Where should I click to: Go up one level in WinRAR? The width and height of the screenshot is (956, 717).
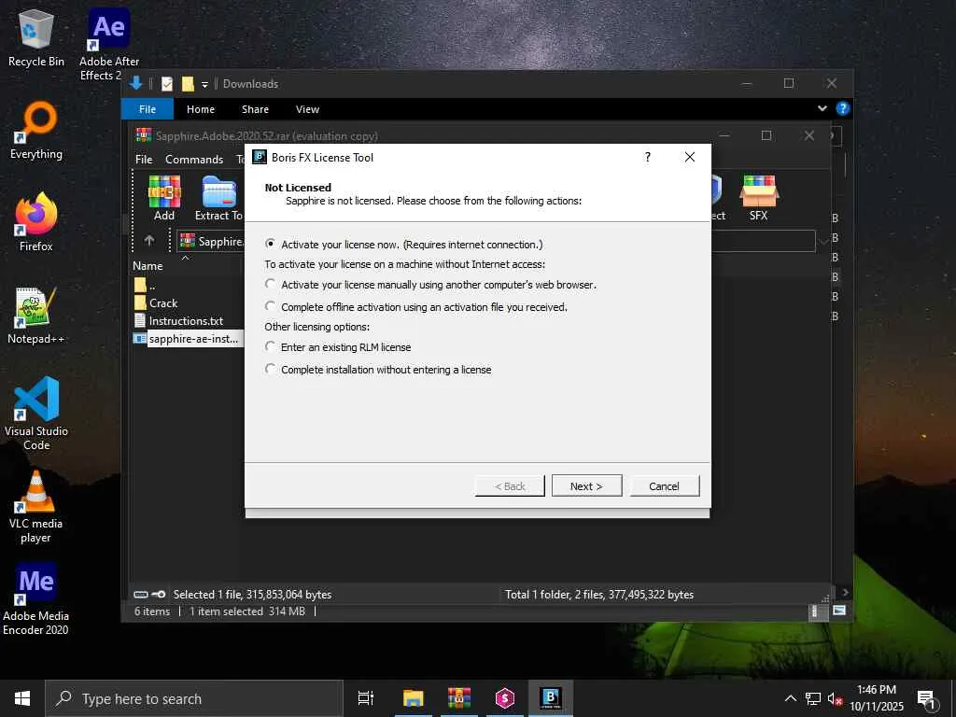click(149, 241)
